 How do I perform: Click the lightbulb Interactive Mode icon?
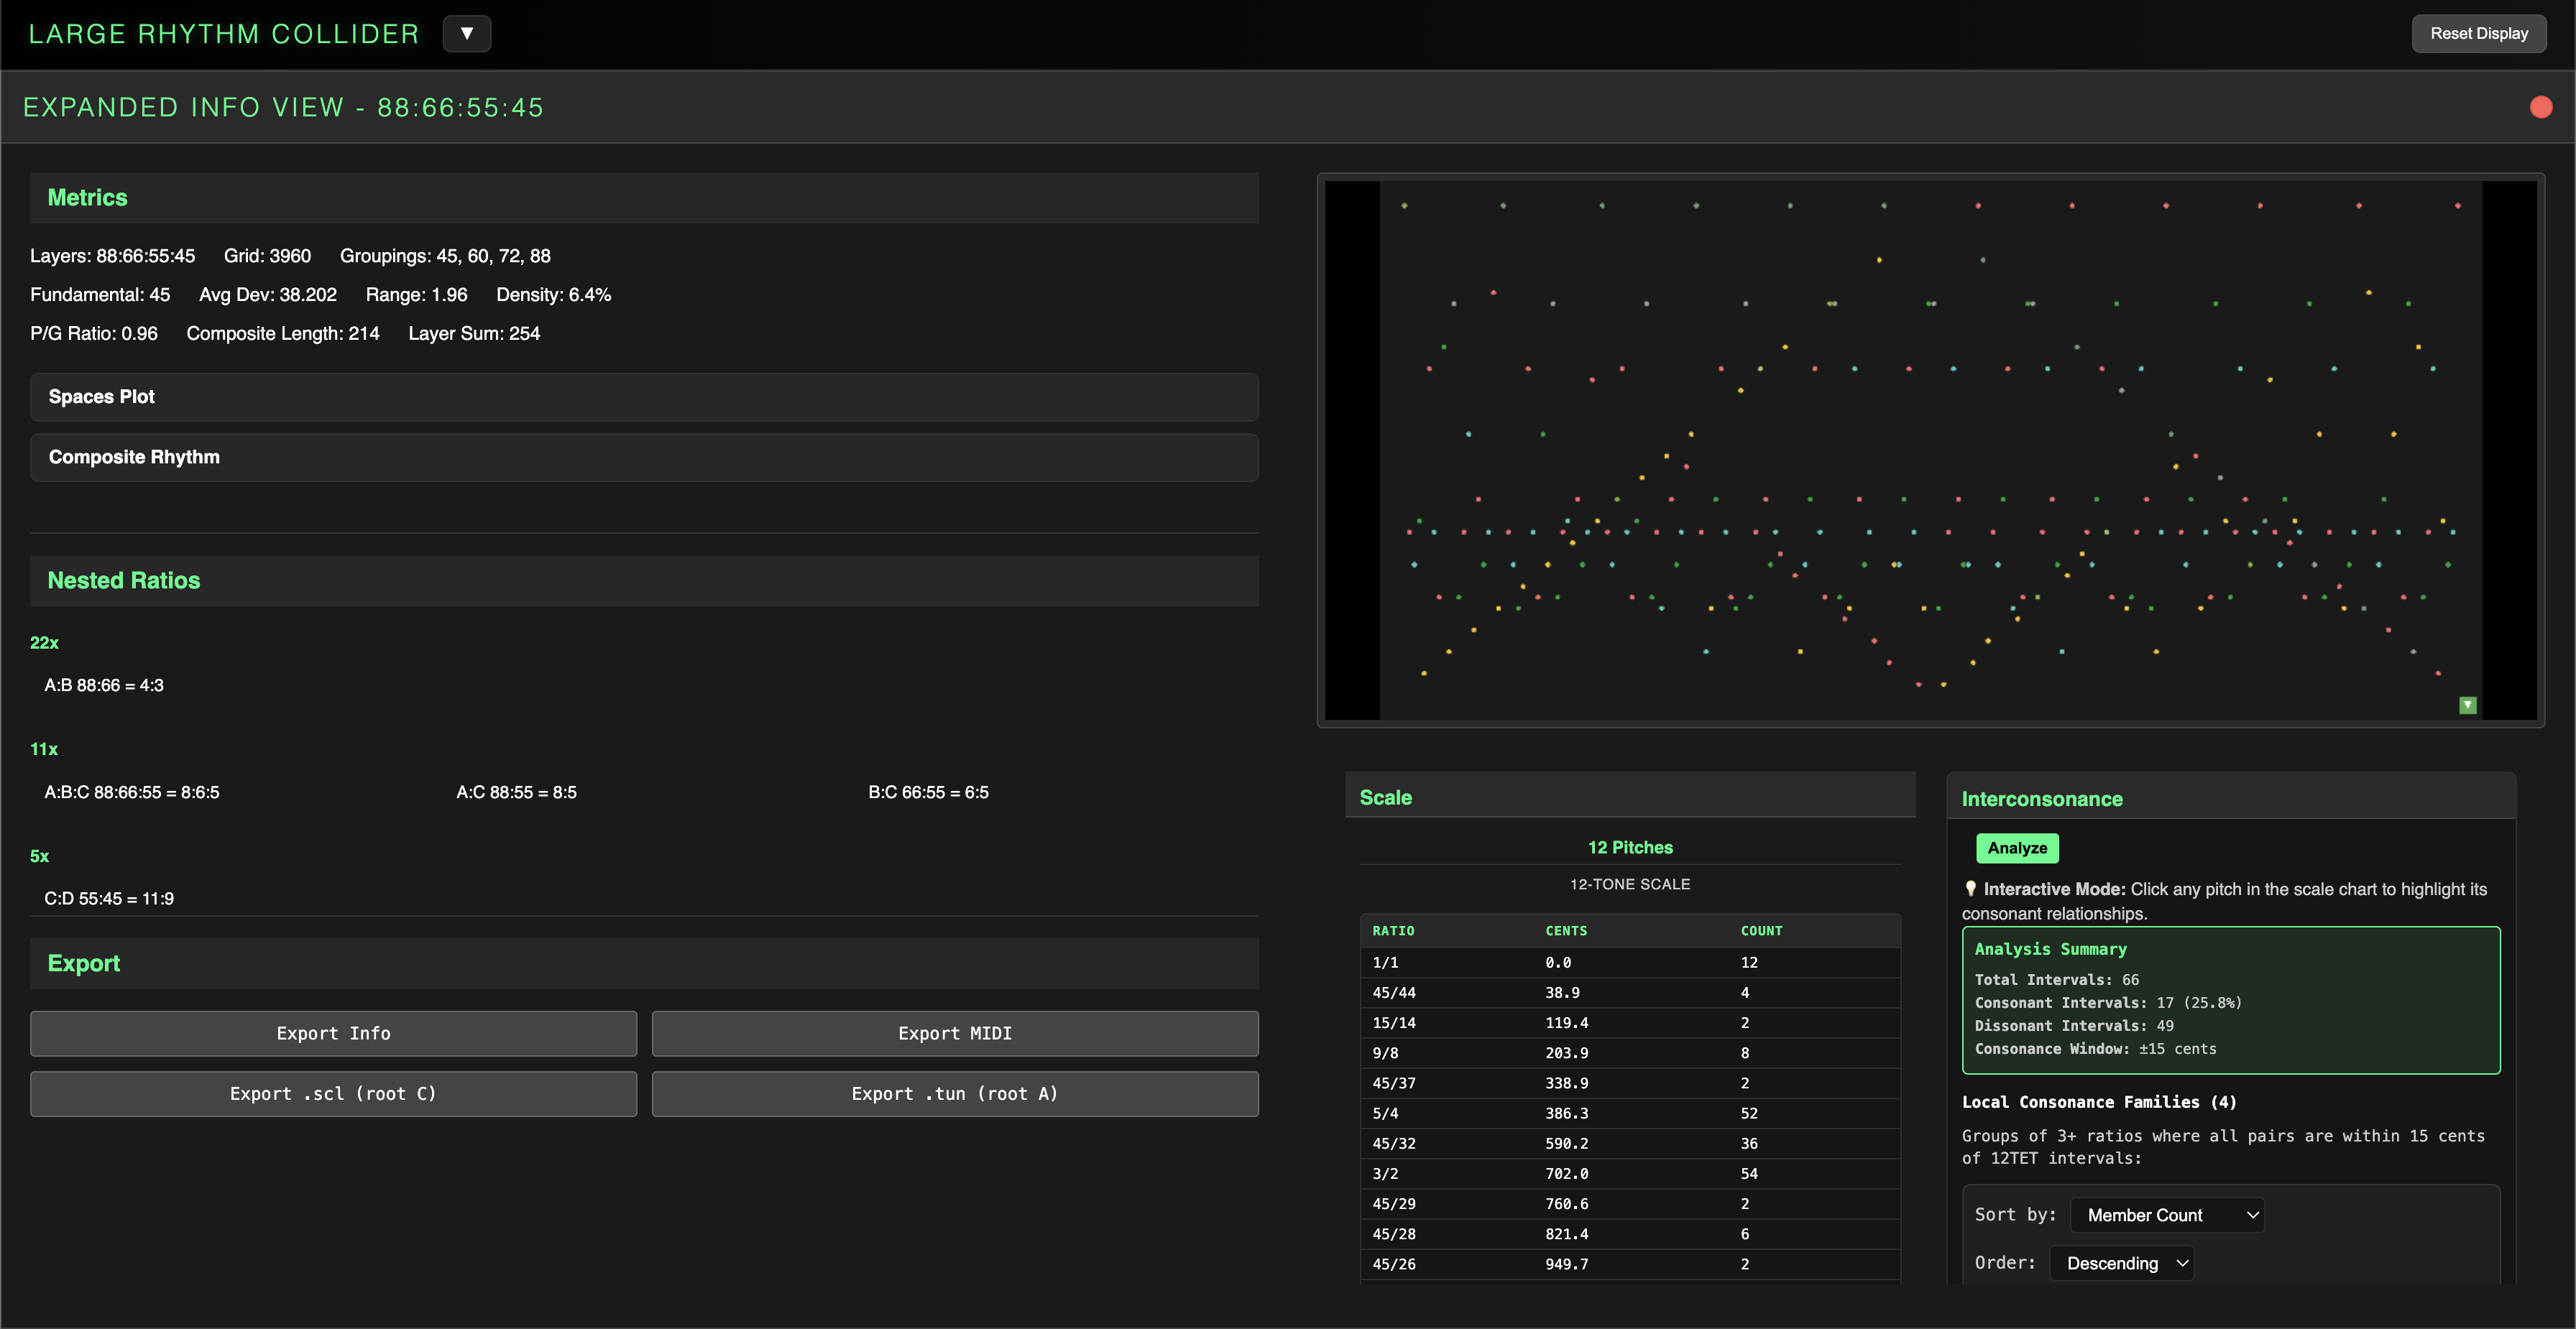coord(1970,889)
